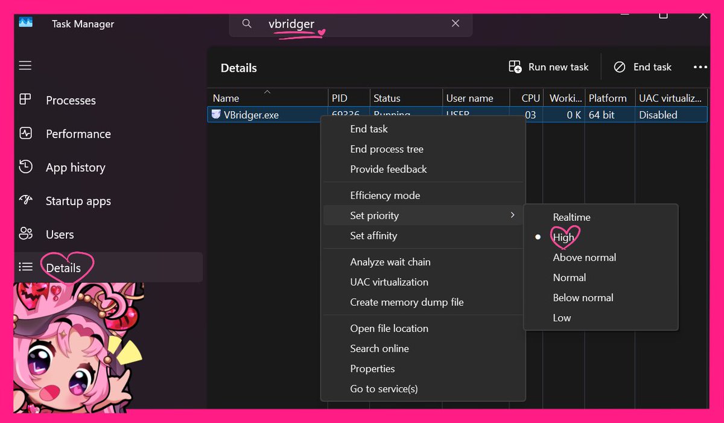The width and height of the screenshot is (724, 423).
Task: Open the Performance panel icon
Action: click(x=27, y=133)
